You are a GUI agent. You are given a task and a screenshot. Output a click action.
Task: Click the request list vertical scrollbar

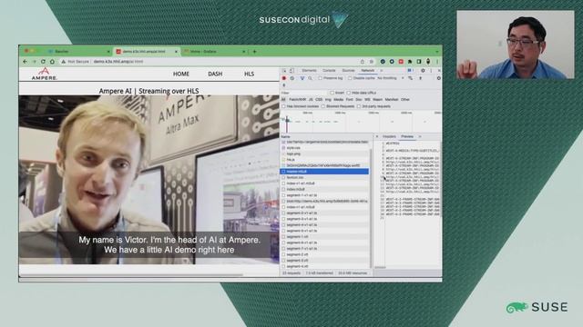371,208
